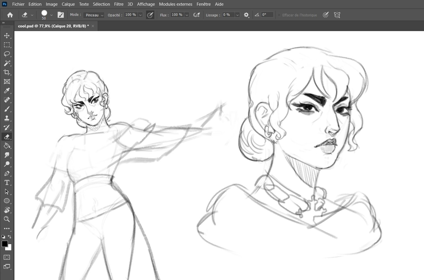Image resolution: width=424 pixels, height=280 pixels.
Task: Open the Photoshop application icon menu
Action: [5, 4]
